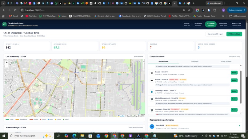Click the Active Work Orders value 3

(x=199, y=48)
